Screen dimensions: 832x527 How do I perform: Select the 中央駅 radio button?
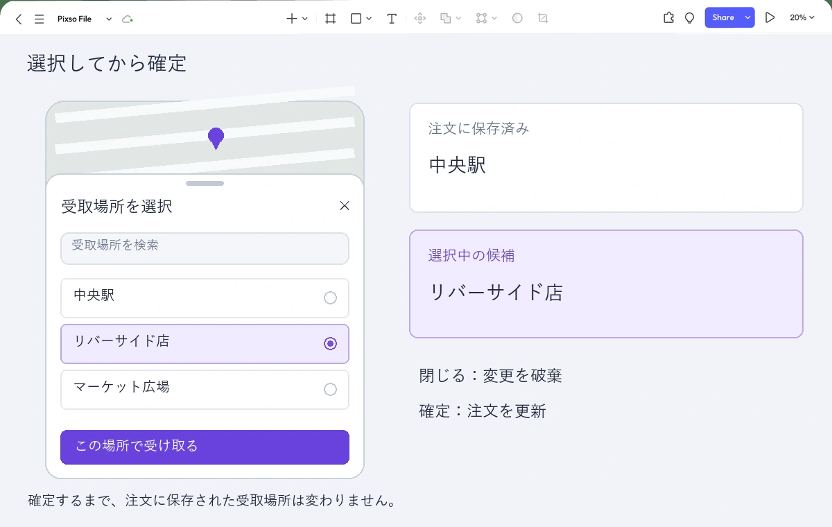(330, 298)
